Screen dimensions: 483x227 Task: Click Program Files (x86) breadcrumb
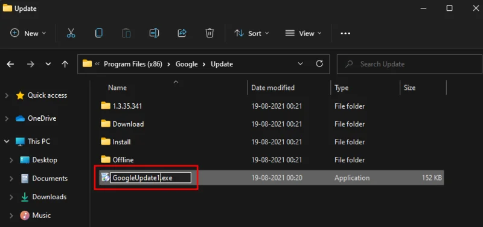[133, 64]
